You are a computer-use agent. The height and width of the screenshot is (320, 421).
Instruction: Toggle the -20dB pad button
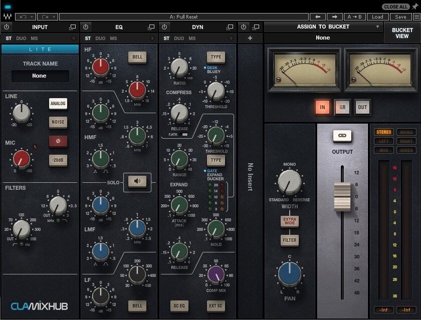pyautogui.click(x=58, y=160)
